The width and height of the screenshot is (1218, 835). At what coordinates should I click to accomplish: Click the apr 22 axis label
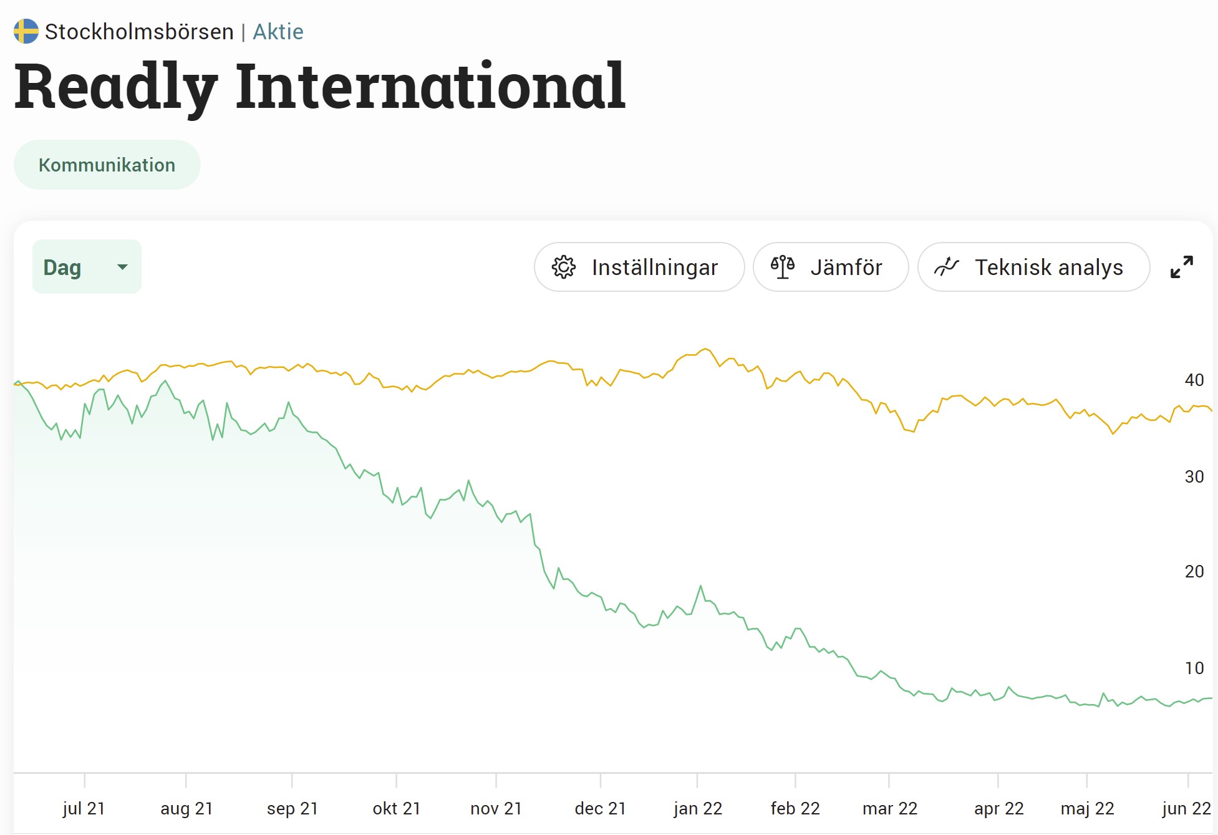tap(999, 808)
